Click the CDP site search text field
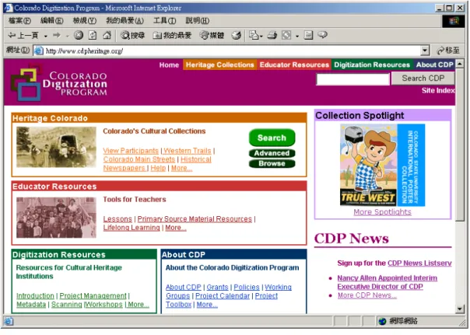The width and height of the screenshot is (470, 335). (352, 79)
